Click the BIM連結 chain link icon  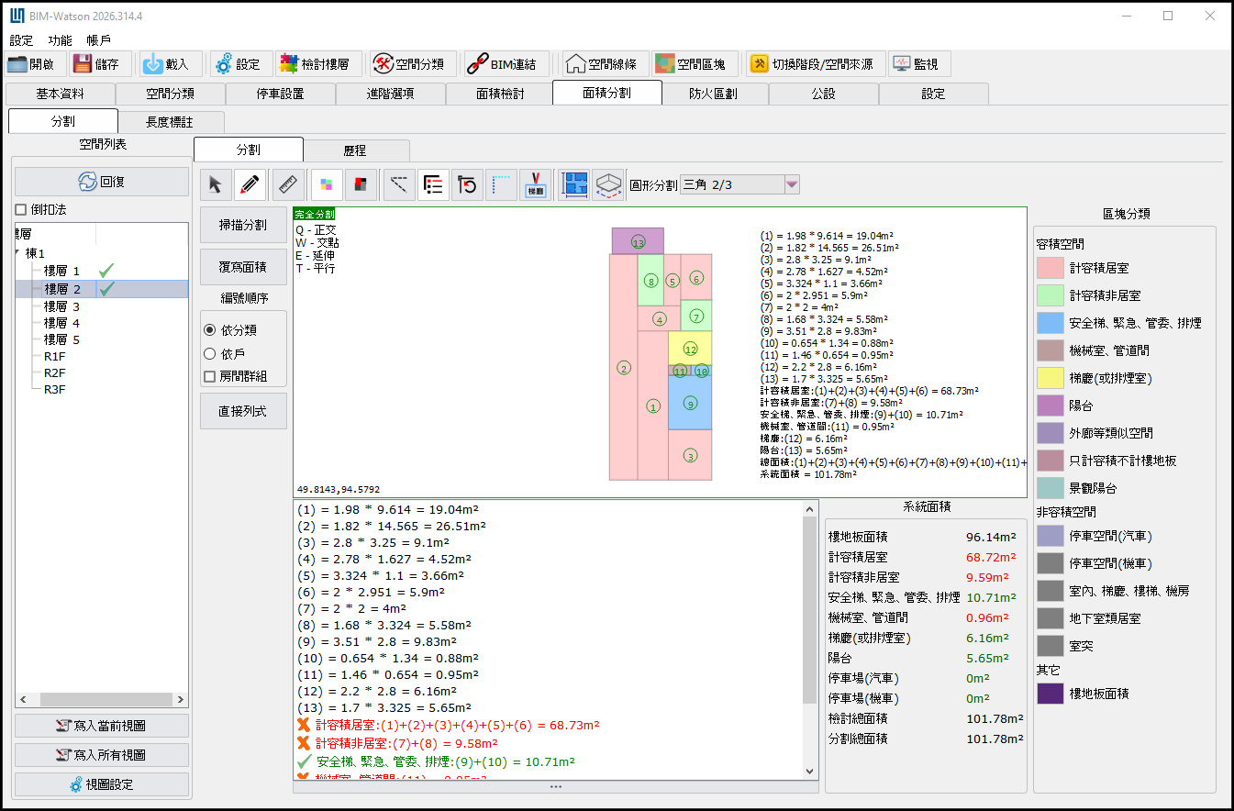pyautogui.click(x=477, y=64)
